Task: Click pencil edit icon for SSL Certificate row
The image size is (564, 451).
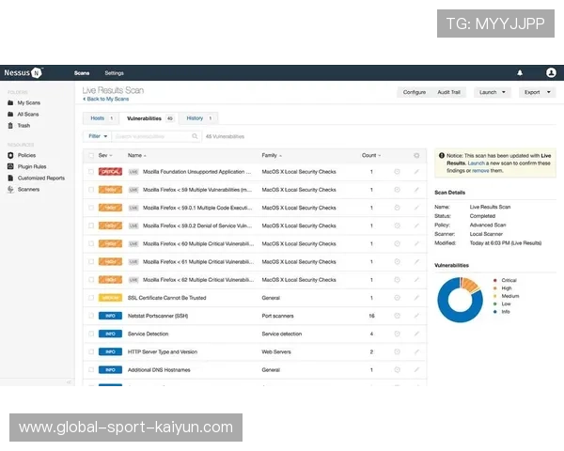Action: [x=416, y=298]
